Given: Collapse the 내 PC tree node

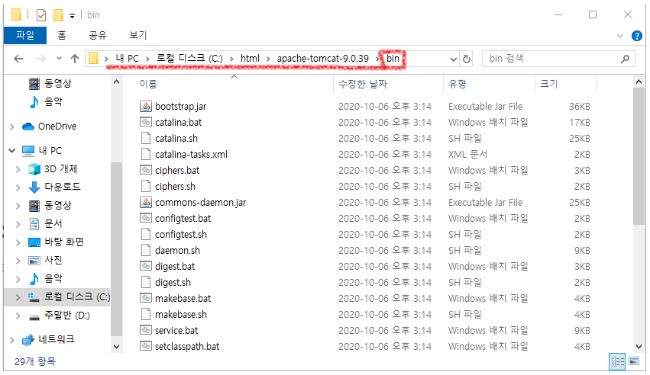Looking at the screenshot, I should click(x=12, y=150).
